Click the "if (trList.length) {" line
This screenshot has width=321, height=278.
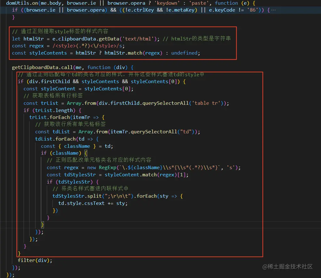point(52,110)
